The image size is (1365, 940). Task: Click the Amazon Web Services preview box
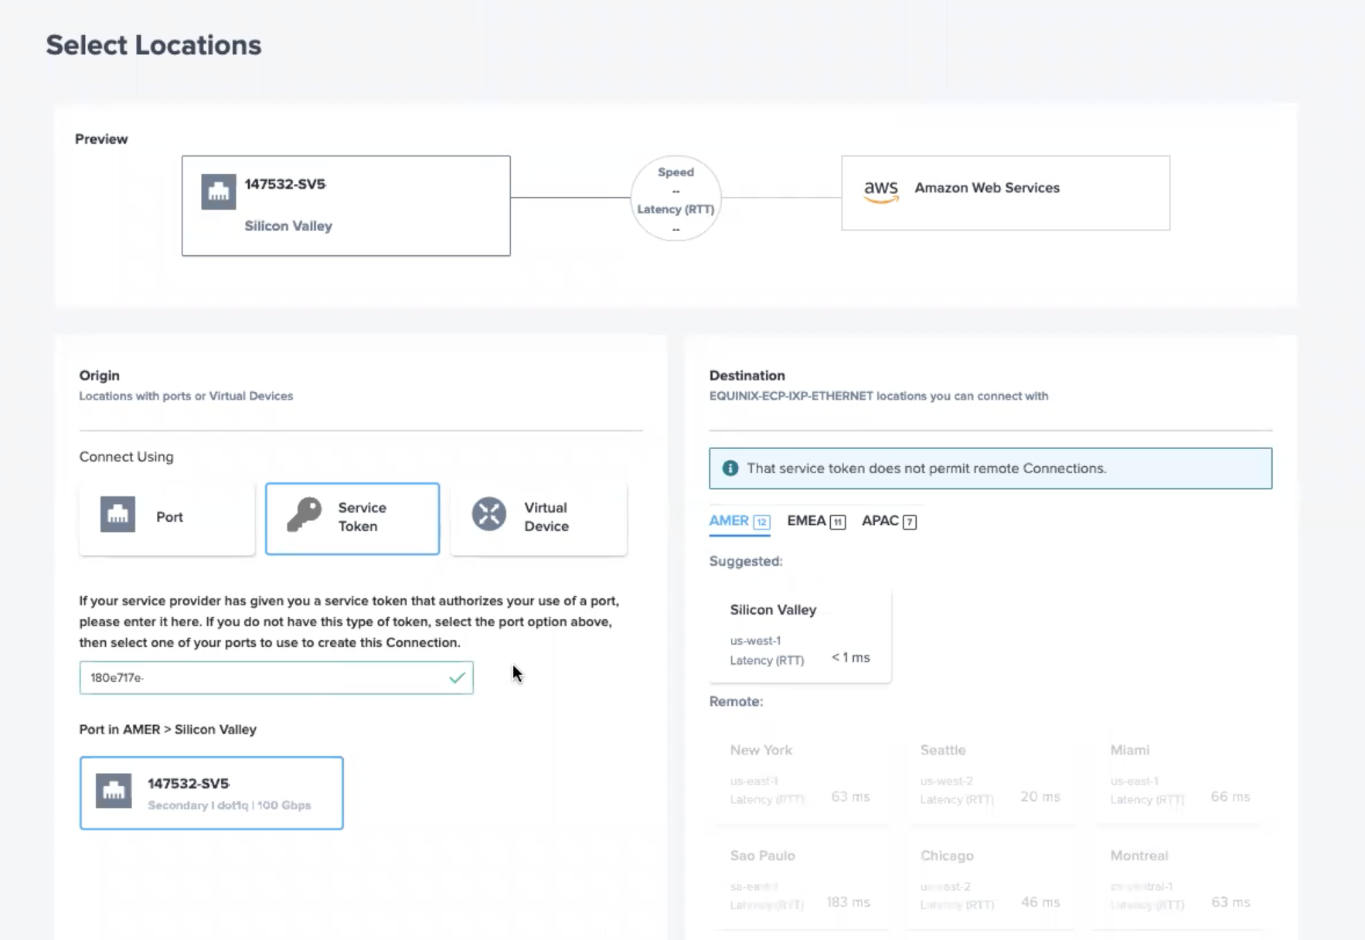tap(1006, 193)
